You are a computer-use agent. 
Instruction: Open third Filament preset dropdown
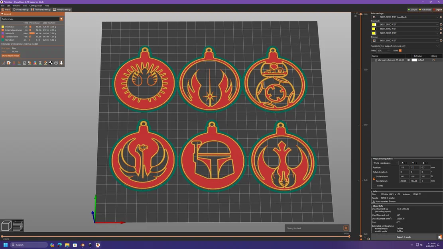[x=405, y=33]
